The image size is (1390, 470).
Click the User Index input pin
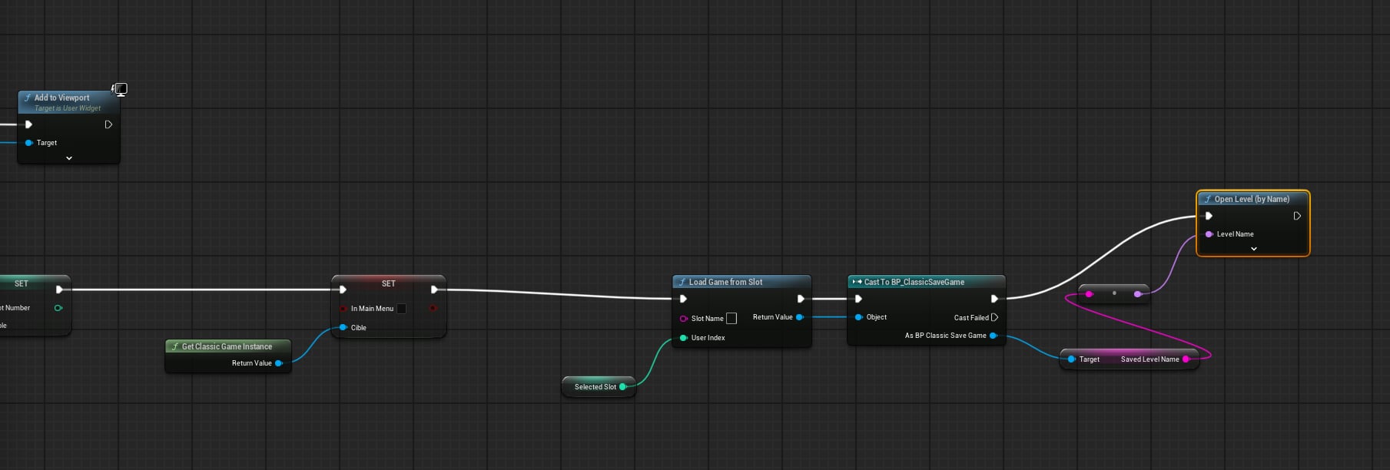[x=683, y=338]
